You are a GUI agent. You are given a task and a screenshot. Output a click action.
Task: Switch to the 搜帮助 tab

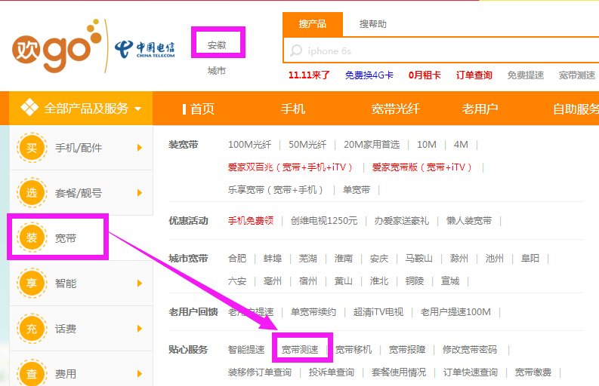(373, 24)
